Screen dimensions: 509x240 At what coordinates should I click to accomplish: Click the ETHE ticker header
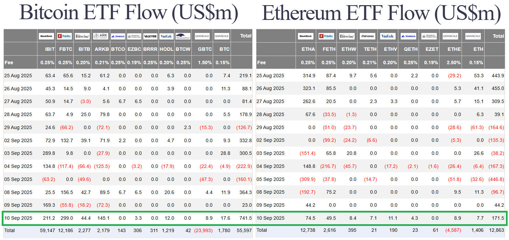(454, 49)
